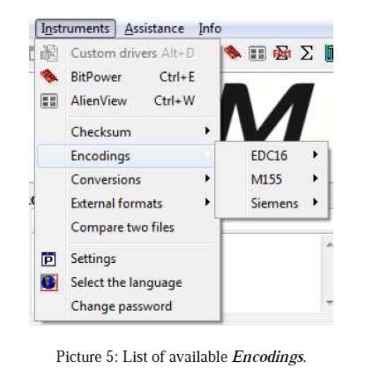The height and width of the screenshot is (376, 389).
Task: Expand the Siemens encoding submenu
Action: coord(272,203)
